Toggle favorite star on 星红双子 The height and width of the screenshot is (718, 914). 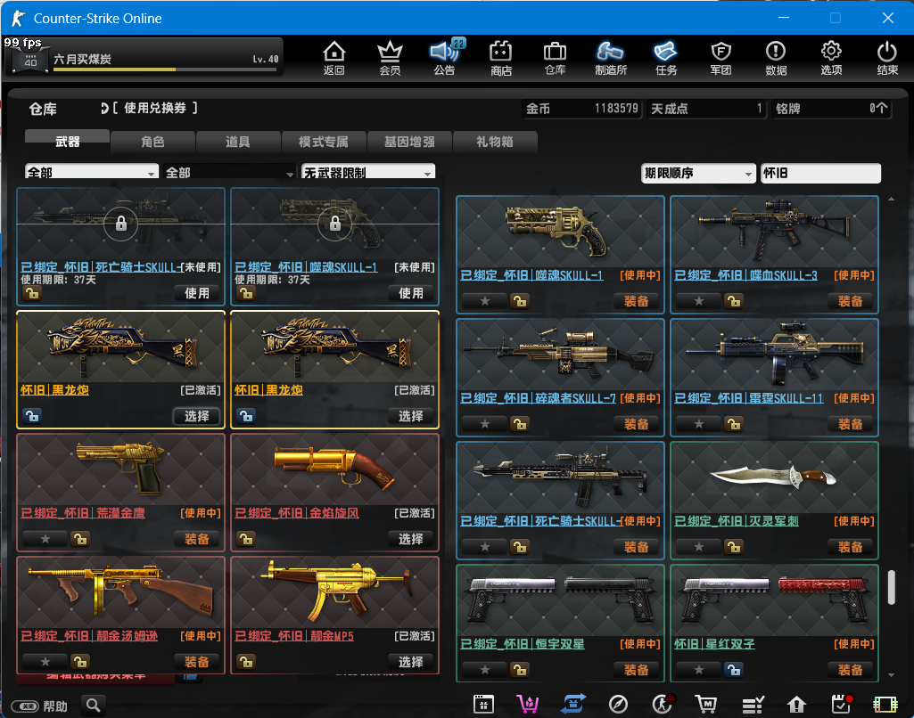698,670
